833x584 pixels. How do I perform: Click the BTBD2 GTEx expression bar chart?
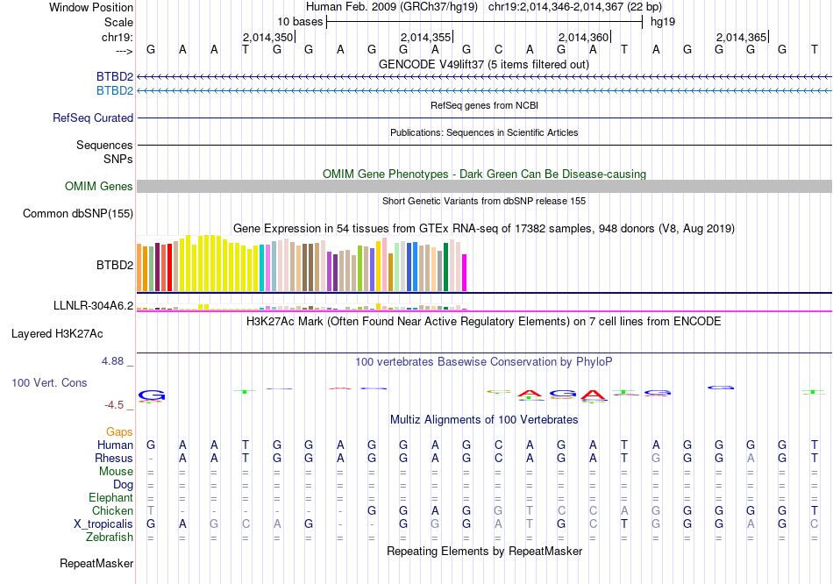click(302, 264)
